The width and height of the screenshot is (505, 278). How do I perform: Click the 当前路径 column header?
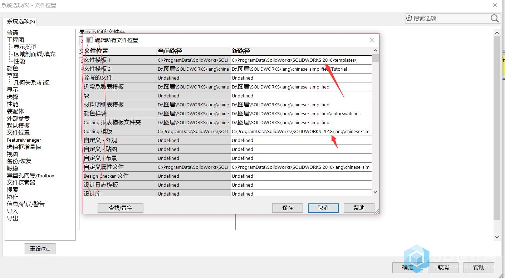pos(194,51)
